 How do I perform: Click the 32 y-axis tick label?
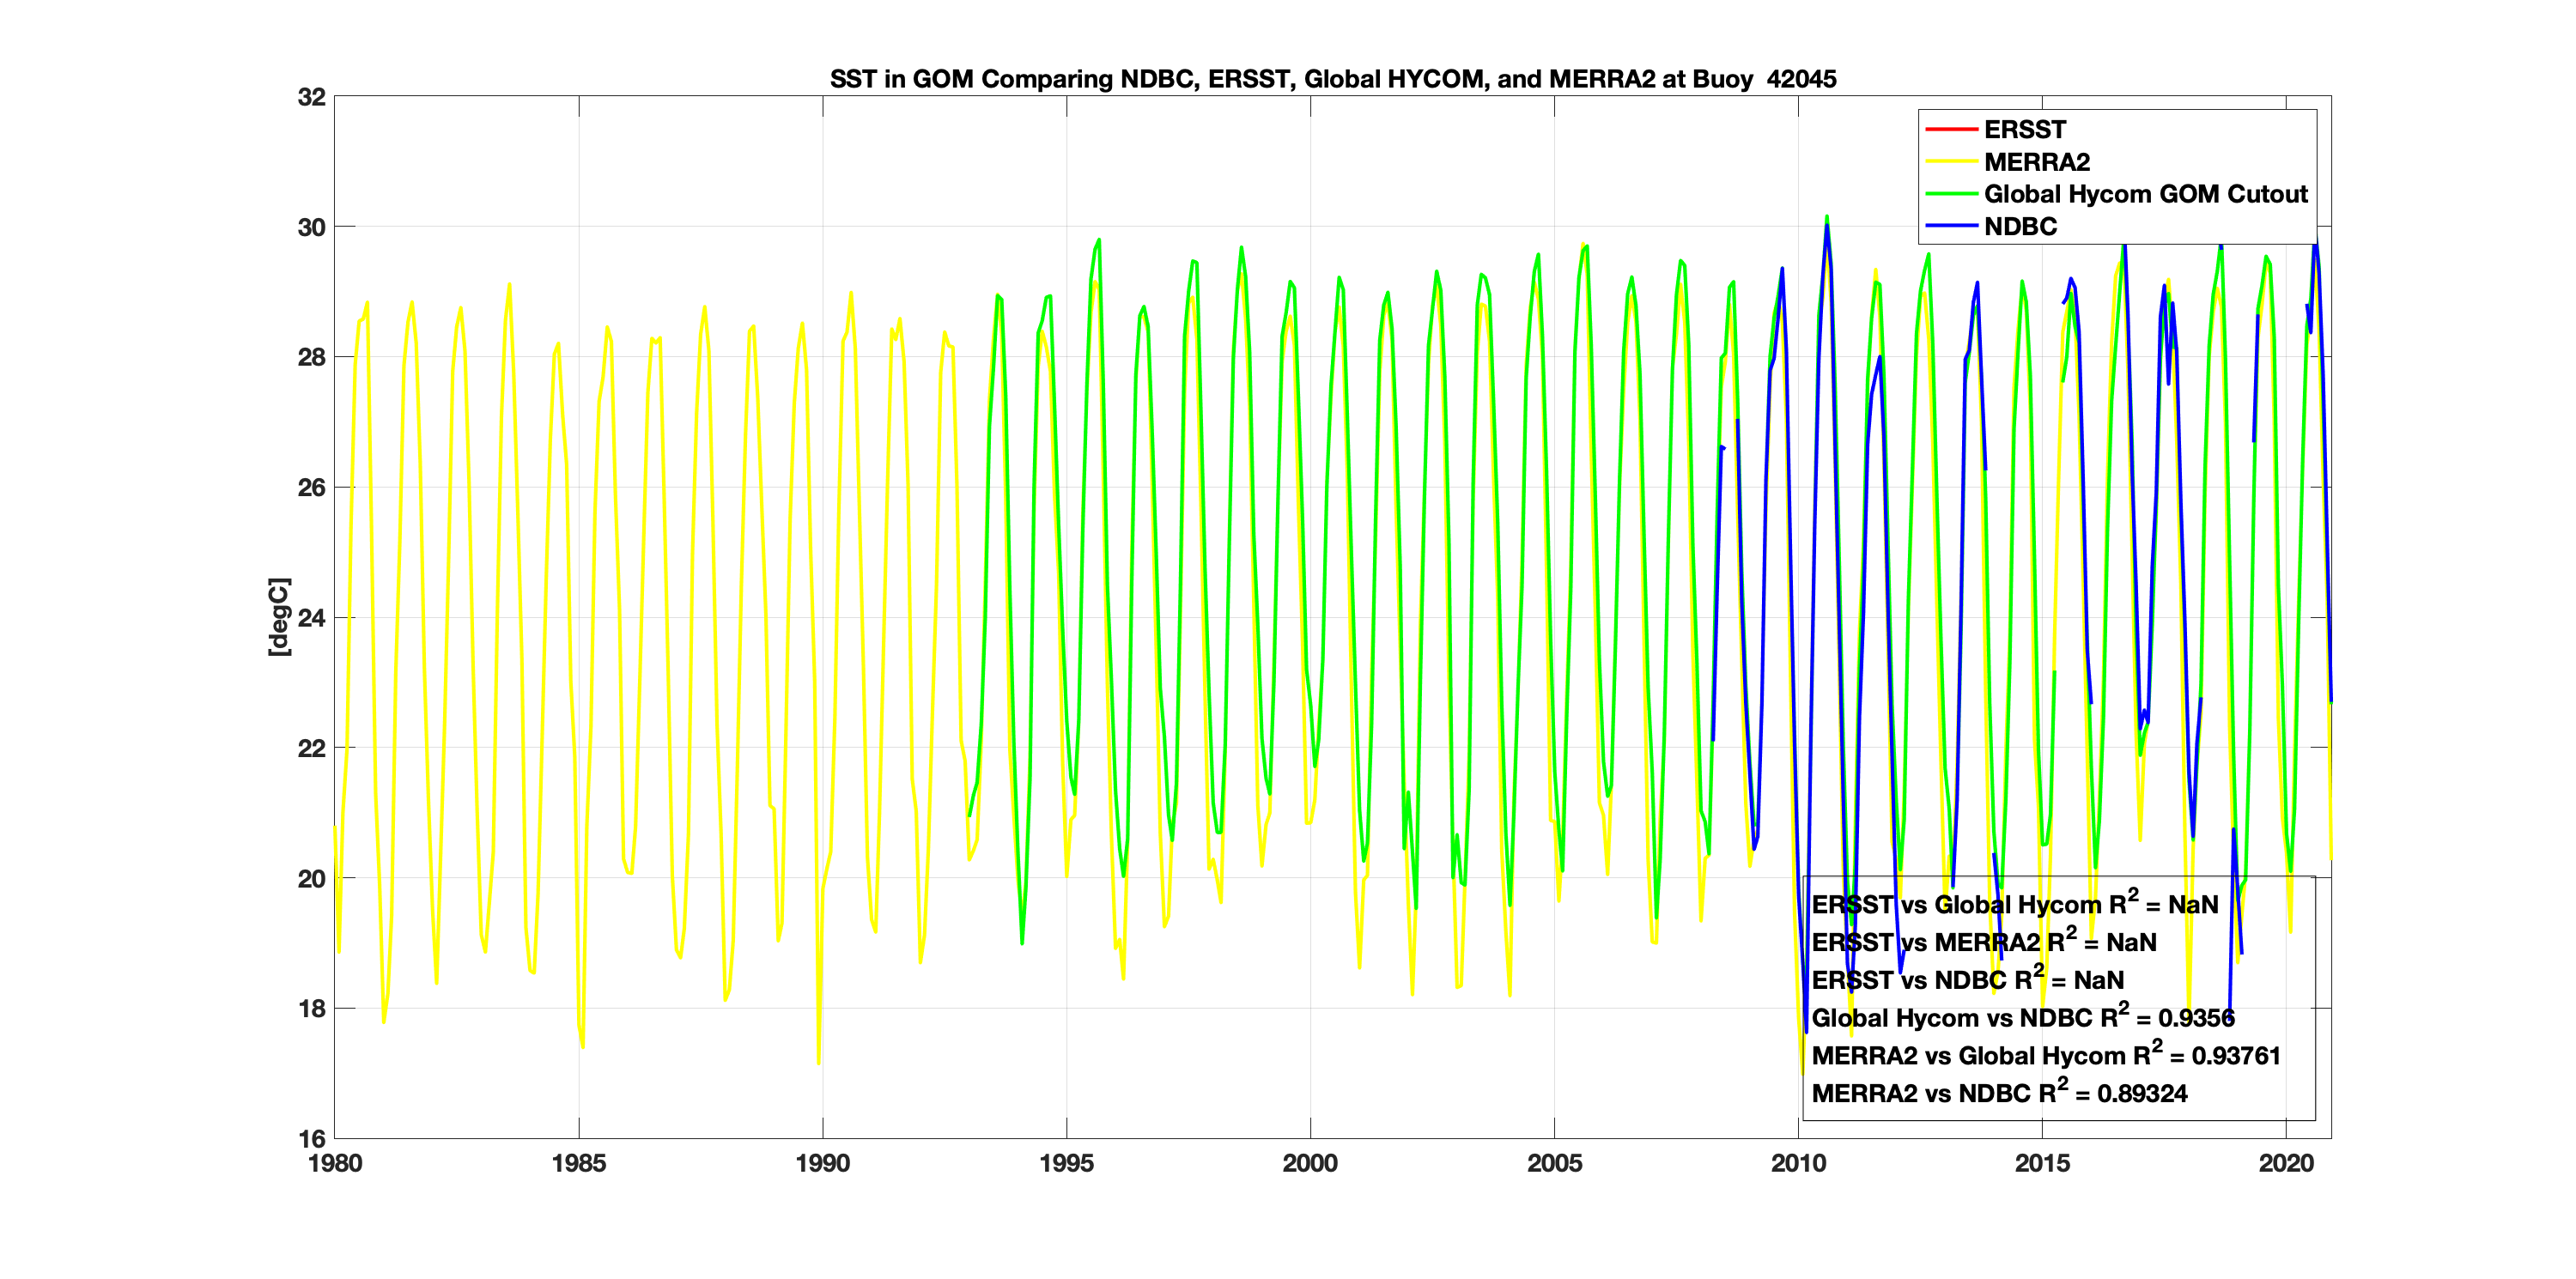[311, 97]
